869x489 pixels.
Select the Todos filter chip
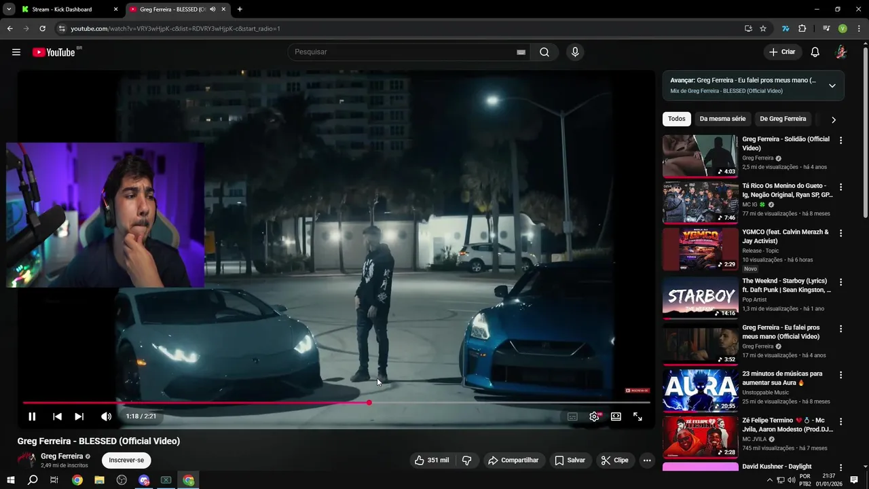coord(677,119)
